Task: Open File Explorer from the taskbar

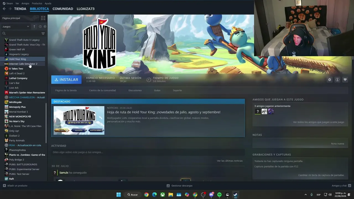Action: point(171,195)
